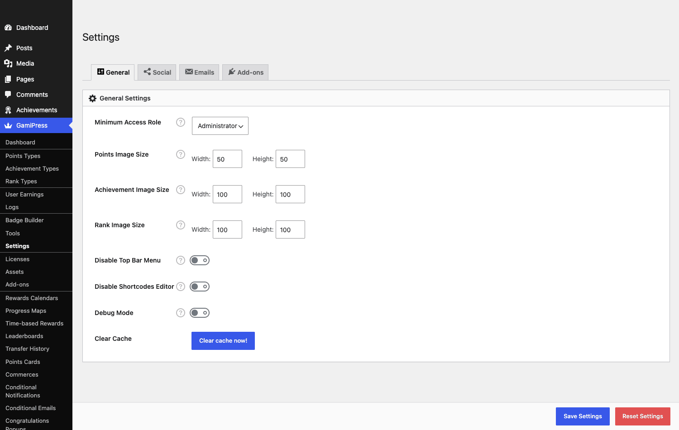Open the Tools submenu item
This screenshot has height=430, width=679.
click(x=36, y=233)
